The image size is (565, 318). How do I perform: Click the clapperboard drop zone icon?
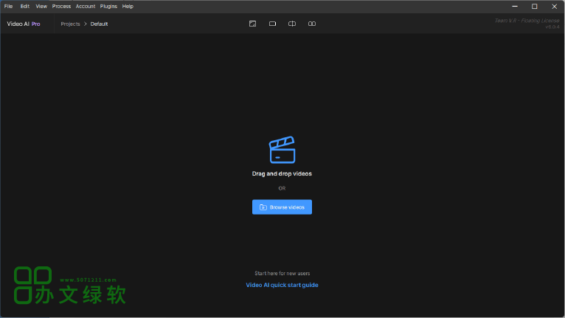[x=282, y=150]
